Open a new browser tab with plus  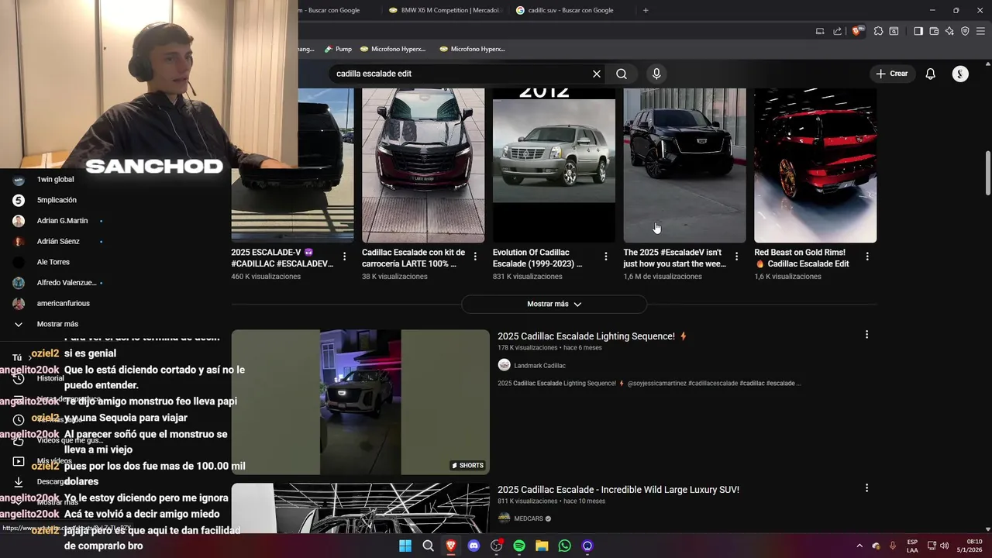[x=646, y=10]
